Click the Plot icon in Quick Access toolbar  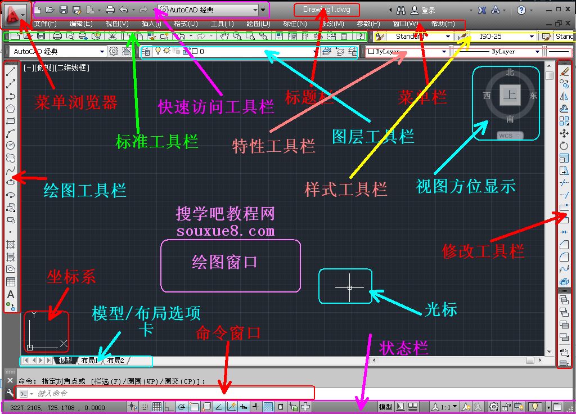click(x=110, y=10)
